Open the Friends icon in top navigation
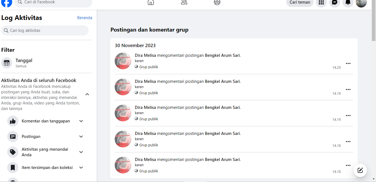The image size is (376, 182). pyautogui.click(x=184, y=2)
